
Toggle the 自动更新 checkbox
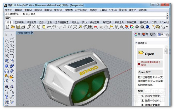point(136,43)
